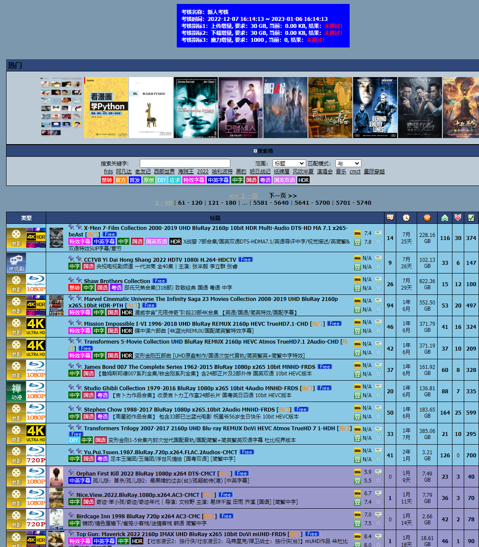Open the 匹配模式 match mode dropdown

click(x=348, y=163)
